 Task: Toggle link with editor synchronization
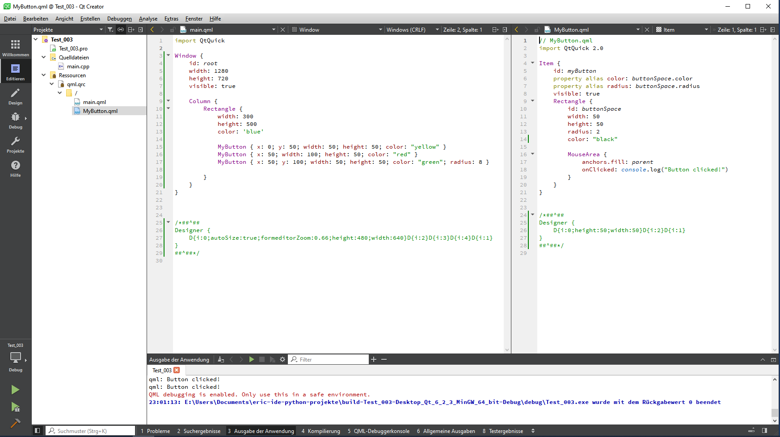121,29
